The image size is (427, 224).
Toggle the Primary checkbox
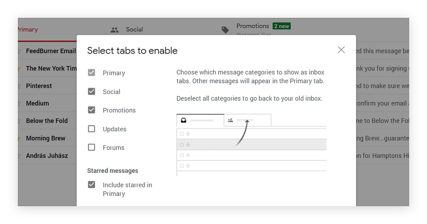91,73
